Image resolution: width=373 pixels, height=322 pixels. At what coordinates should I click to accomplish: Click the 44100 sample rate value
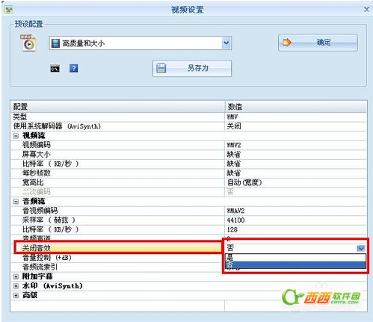click(296, 220)
